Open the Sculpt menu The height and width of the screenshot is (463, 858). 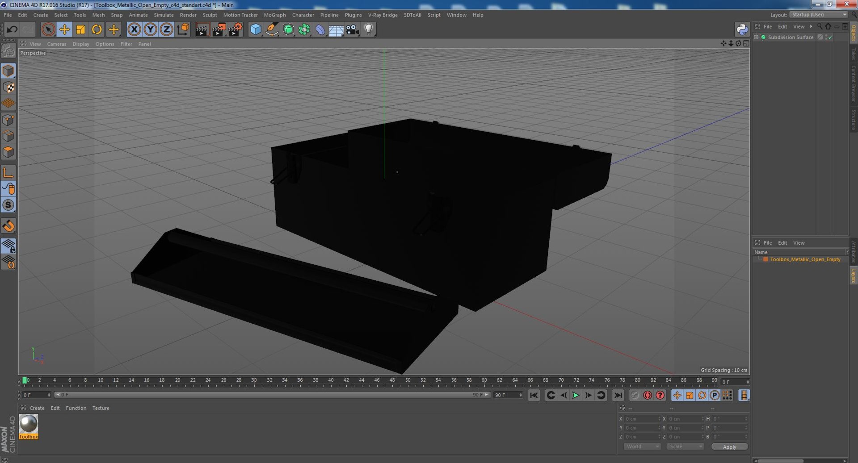[210, 15]
